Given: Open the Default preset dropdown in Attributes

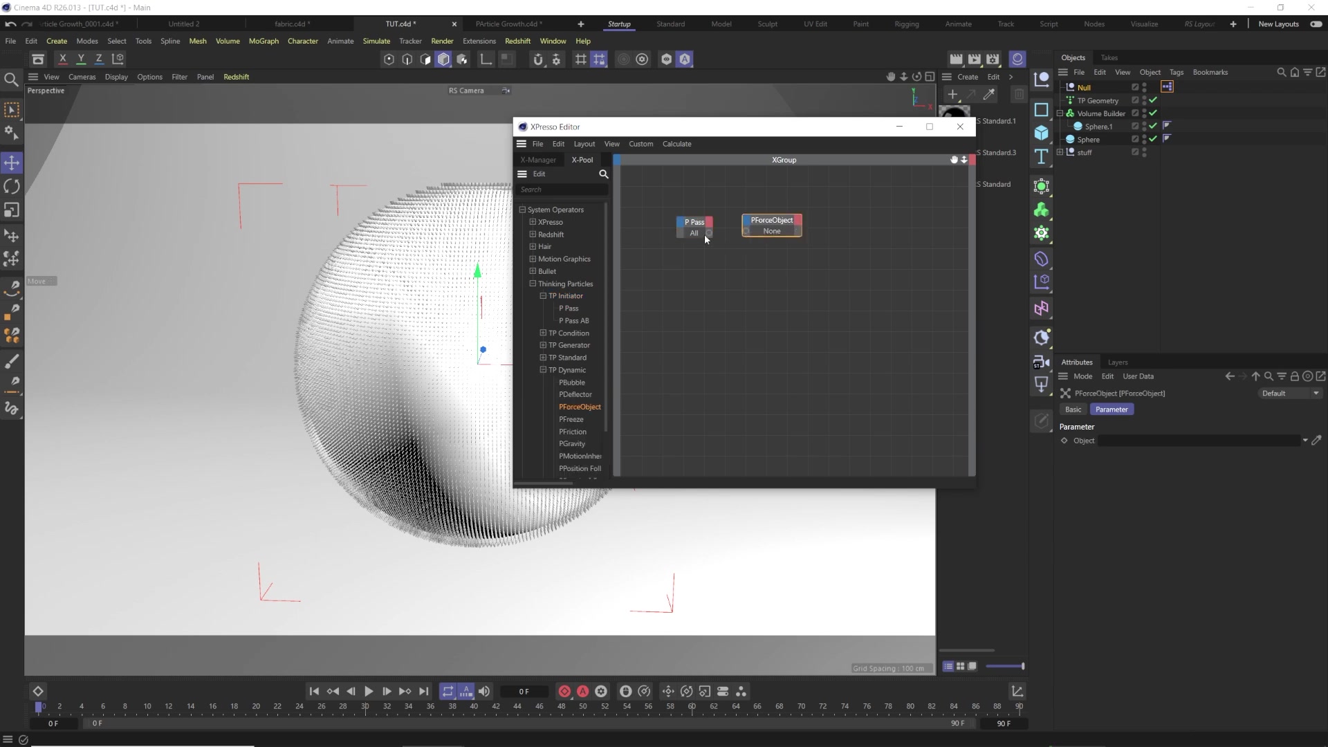Looking at the screenshot, I should (1291, 393).
